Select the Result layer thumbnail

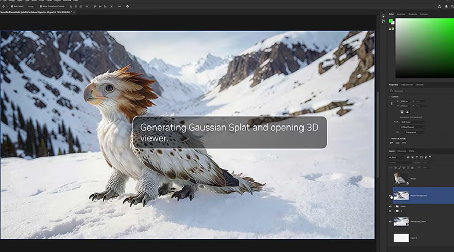tap(401, 179)
